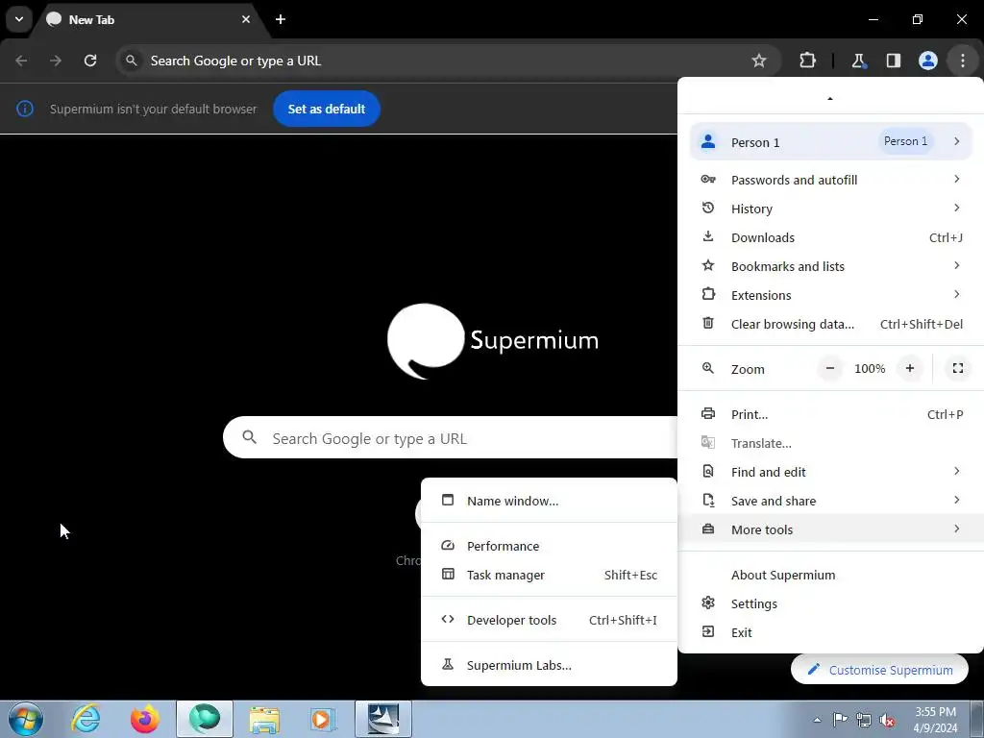Click the menu scroll-up arrow
The image size is (984, 738).
pos(830,99)
